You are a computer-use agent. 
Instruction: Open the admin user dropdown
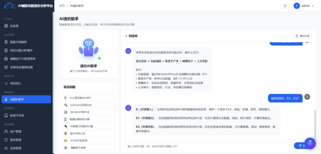point(304,6)
